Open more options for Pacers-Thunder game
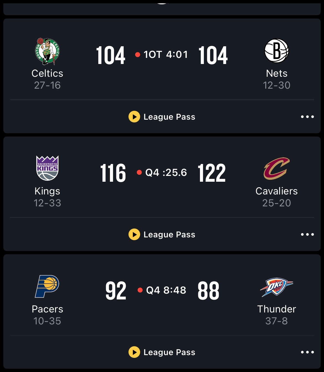324x372 pixels. [307, 352]
